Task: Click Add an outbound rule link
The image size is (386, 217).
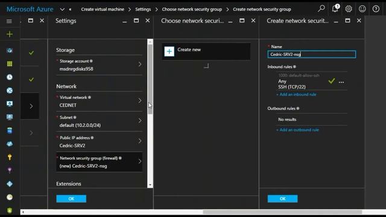Action: [297, 130]
